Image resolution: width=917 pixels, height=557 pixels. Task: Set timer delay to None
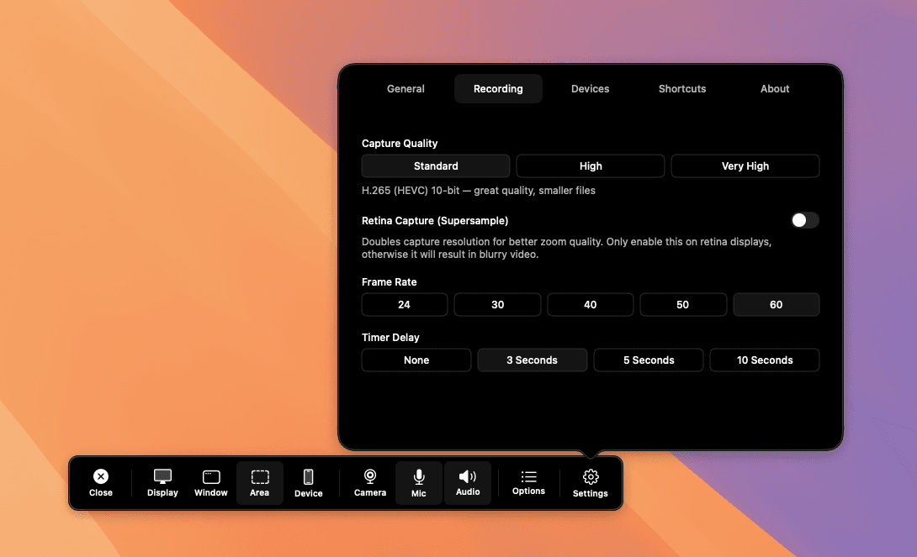(416, 360)
